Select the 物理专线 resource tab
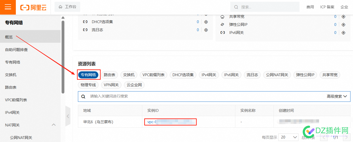The image size is (353, 142). point(88,85)
